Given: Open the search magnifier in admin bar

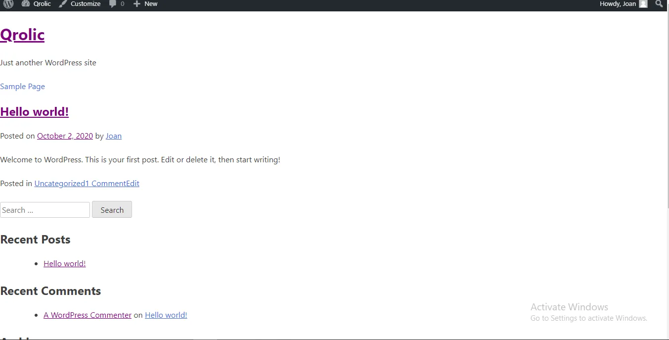Looking at the screenshot, I should [x=660, y=4].
